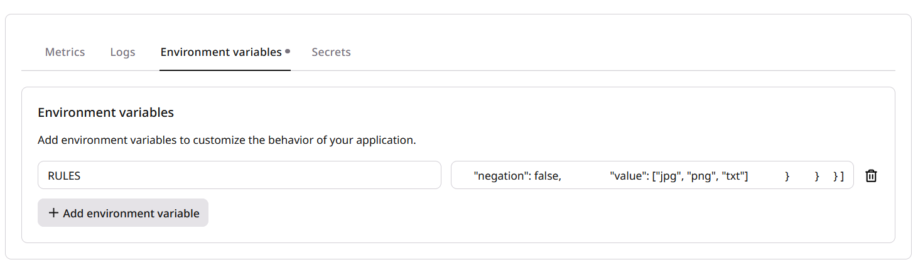Place cursor on "txt" in the value
Screen dimensions: 918x272
[731, 177]
